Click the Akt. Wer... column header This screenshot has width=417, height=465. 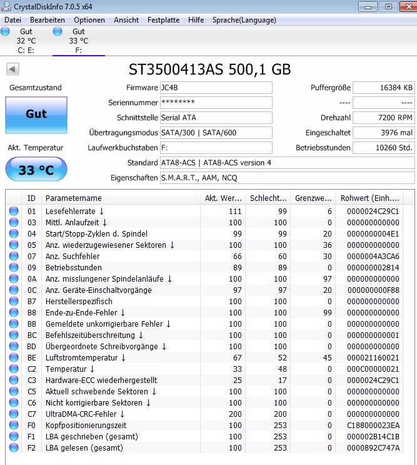tap(223, 198)
